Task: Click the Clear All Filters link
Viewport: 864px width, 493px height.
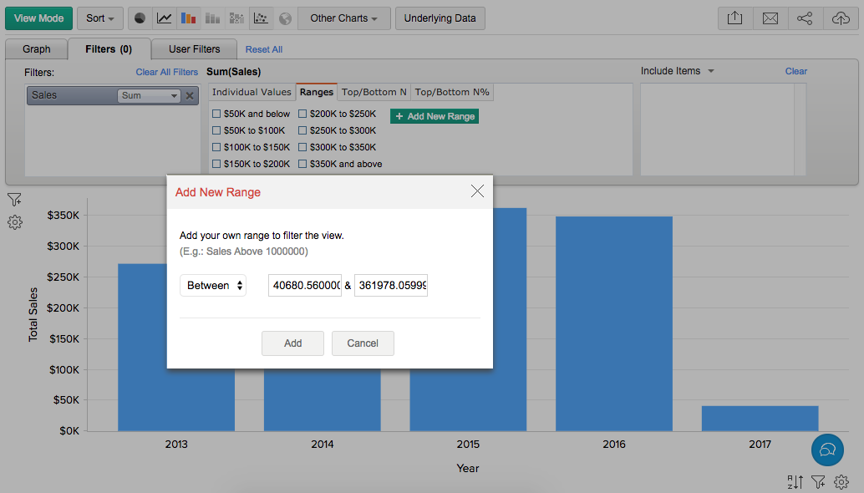Action: tap(167, 72)
